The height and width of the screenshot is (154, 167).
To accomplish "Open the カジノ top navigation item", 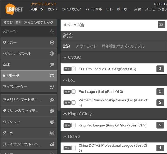I will tap(53, 9).
